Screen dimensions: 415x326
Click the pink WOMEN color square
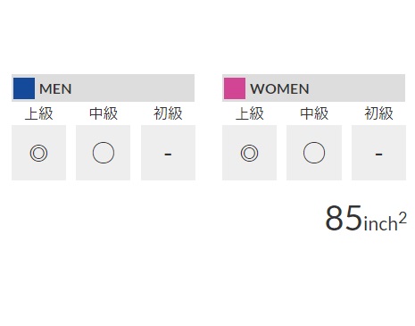click(235, 88)
